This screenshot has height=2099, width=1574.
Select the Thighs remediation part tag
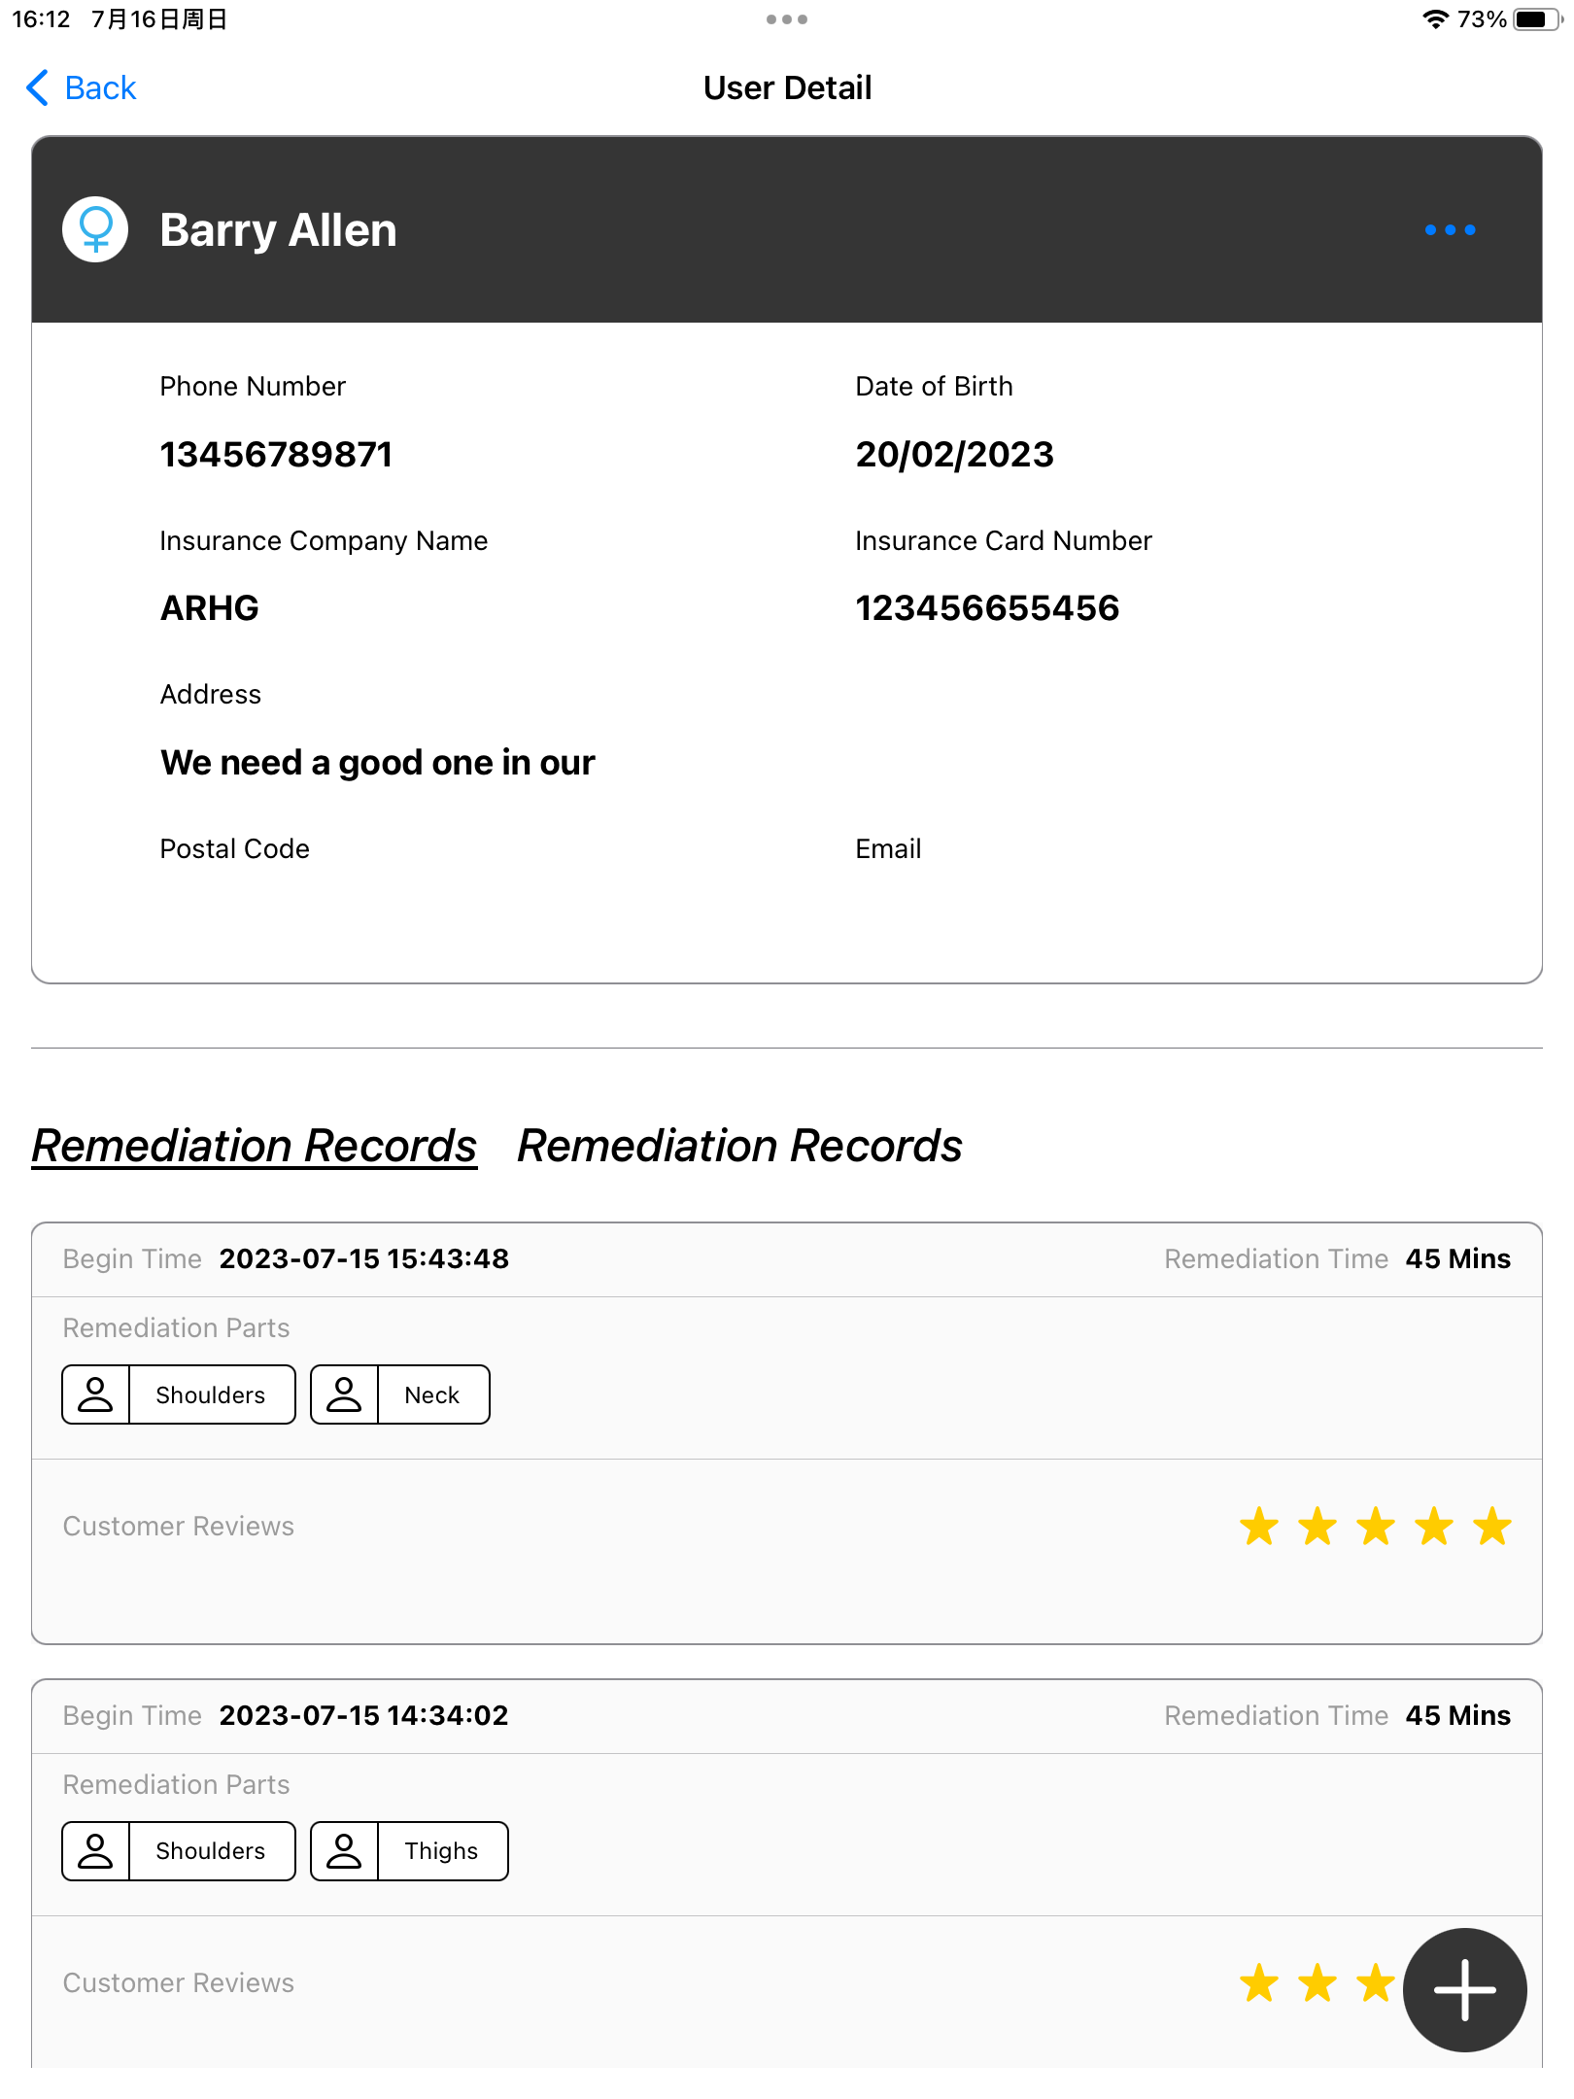[x=441, y=1851]
